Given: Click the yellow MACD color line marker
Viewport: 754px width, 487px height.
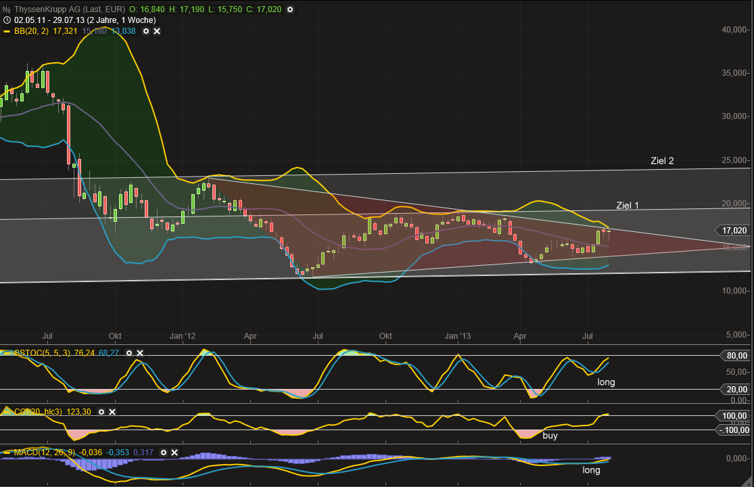Looking at the screenshot, I should point(7,453).
